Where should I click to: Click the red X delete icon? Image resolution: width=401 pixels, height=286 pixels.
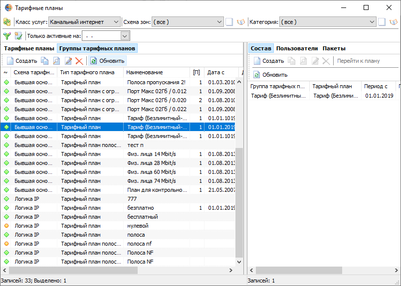coord(79,61)
